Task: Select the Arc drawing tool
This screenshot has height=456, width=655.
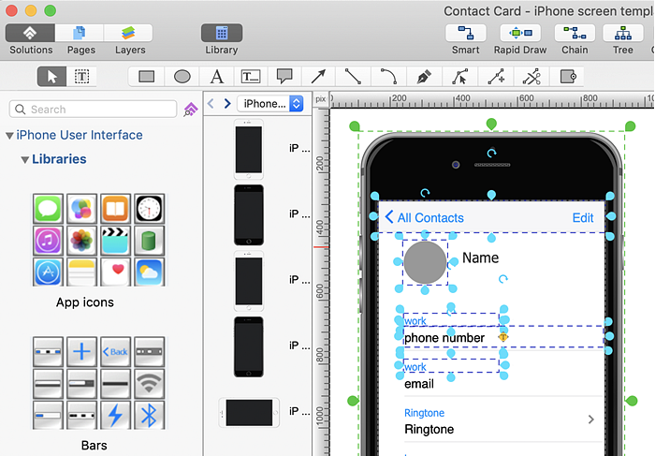Action: tap(387, 77)
